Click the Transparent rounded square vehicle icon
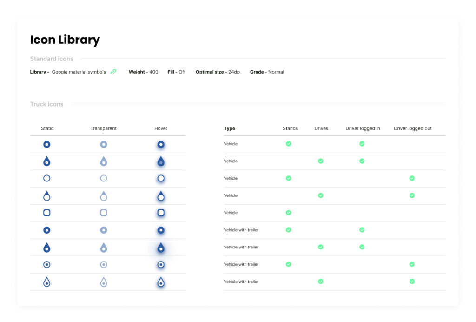This screenshot has height=322, width=476. tap(104, 213)
